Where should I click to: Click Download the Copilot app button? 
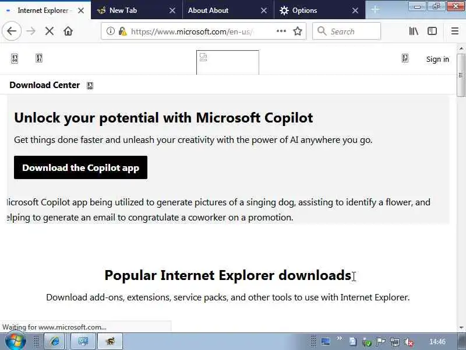[80, 167]
